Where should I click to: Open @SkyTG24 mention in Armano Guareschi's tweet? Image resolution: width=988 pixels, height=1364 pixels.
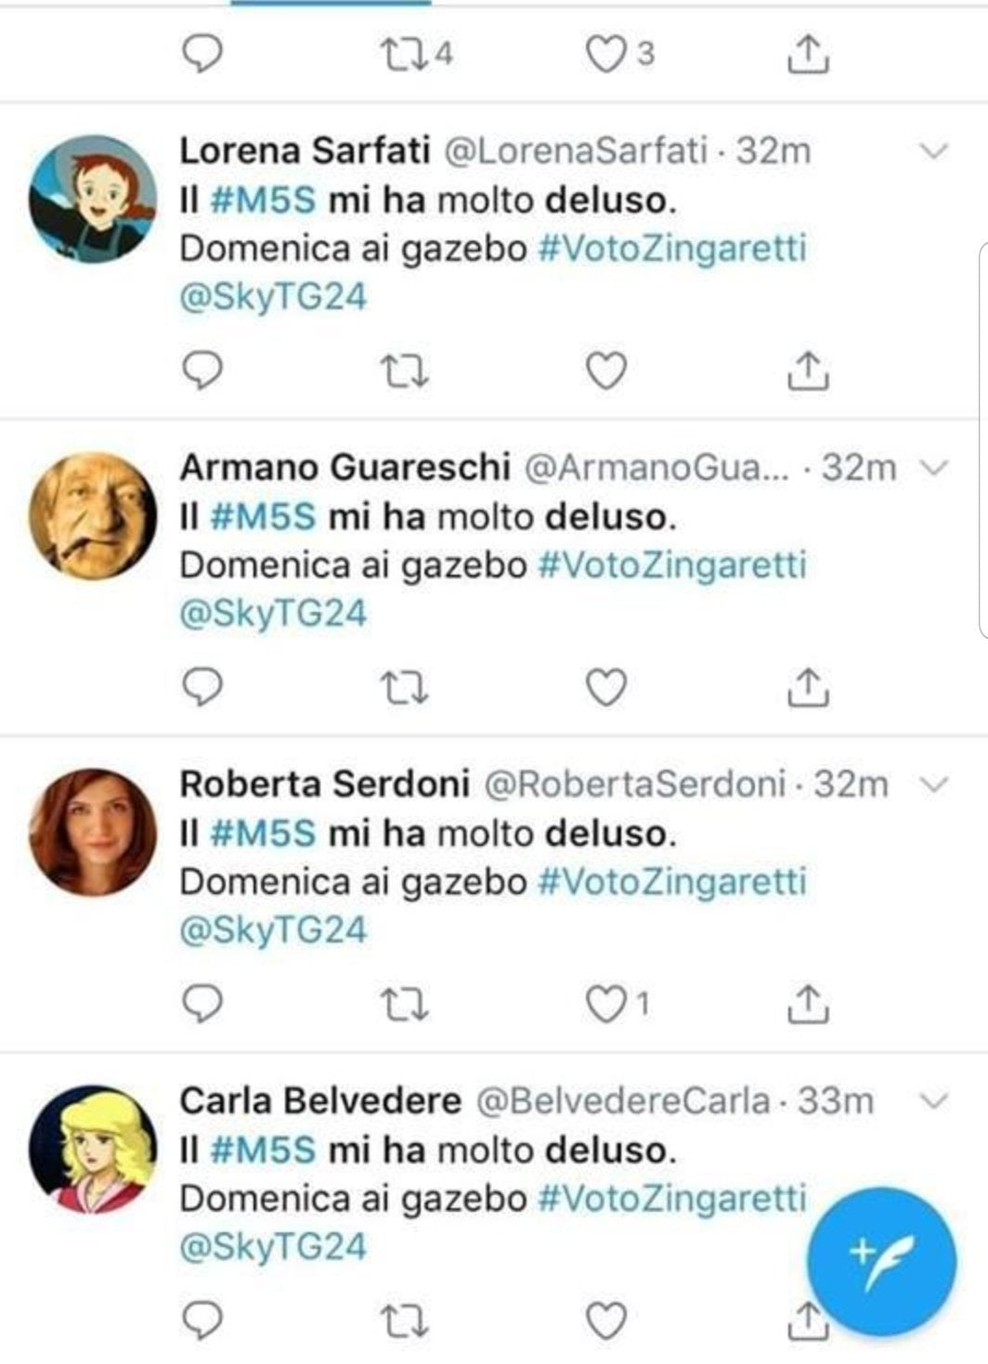coord(273,614)
